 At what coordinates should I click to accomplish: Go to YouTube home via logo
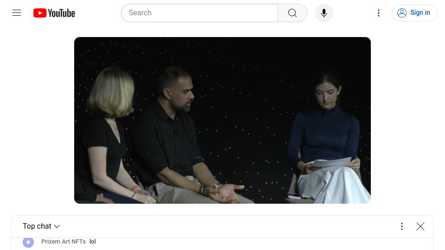point(54,13)
